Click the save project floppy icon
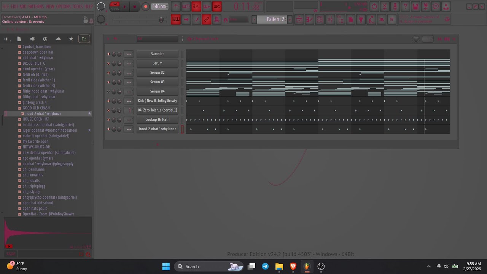 (415, 6)
